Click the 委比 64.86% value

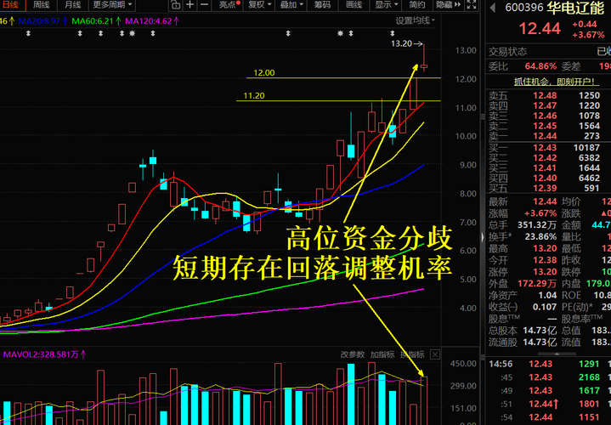pyautogui.click(x=540, y=66)
